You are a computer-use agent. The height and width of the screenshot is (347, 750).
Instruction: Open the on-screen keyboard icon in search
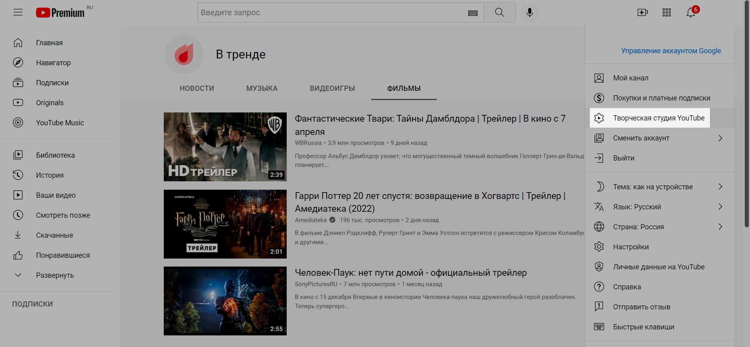coord(473,13)
